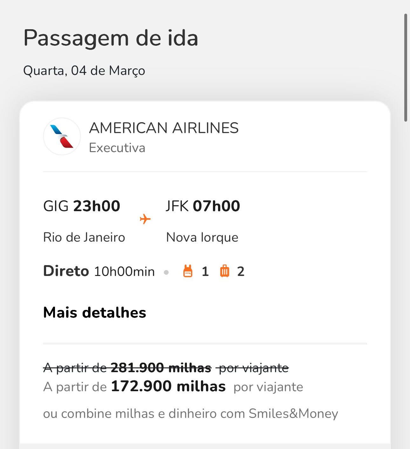Image resolution: width=410 pixels, height=449 pixels.
Task: Select the GIG 23h00 departure time
Action: pos(82,206)
